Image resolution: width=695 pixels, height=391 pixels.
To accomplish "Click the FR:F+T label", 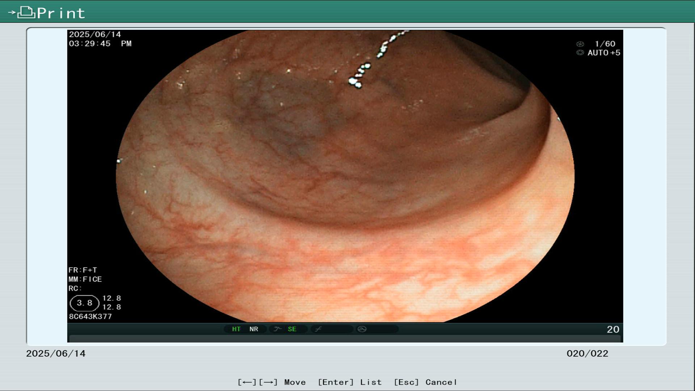I will tap(83, 270).
